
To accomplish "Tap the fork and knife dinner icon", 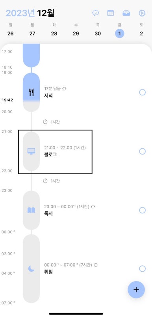I will click(31, 92).
